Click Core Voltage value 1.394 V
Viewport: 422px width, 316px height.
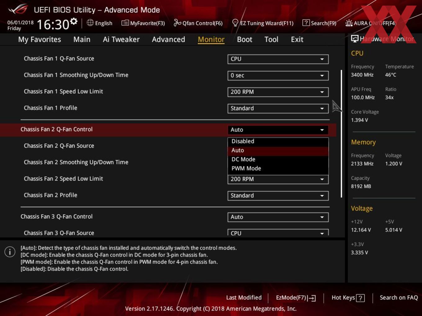pos(359,120)
